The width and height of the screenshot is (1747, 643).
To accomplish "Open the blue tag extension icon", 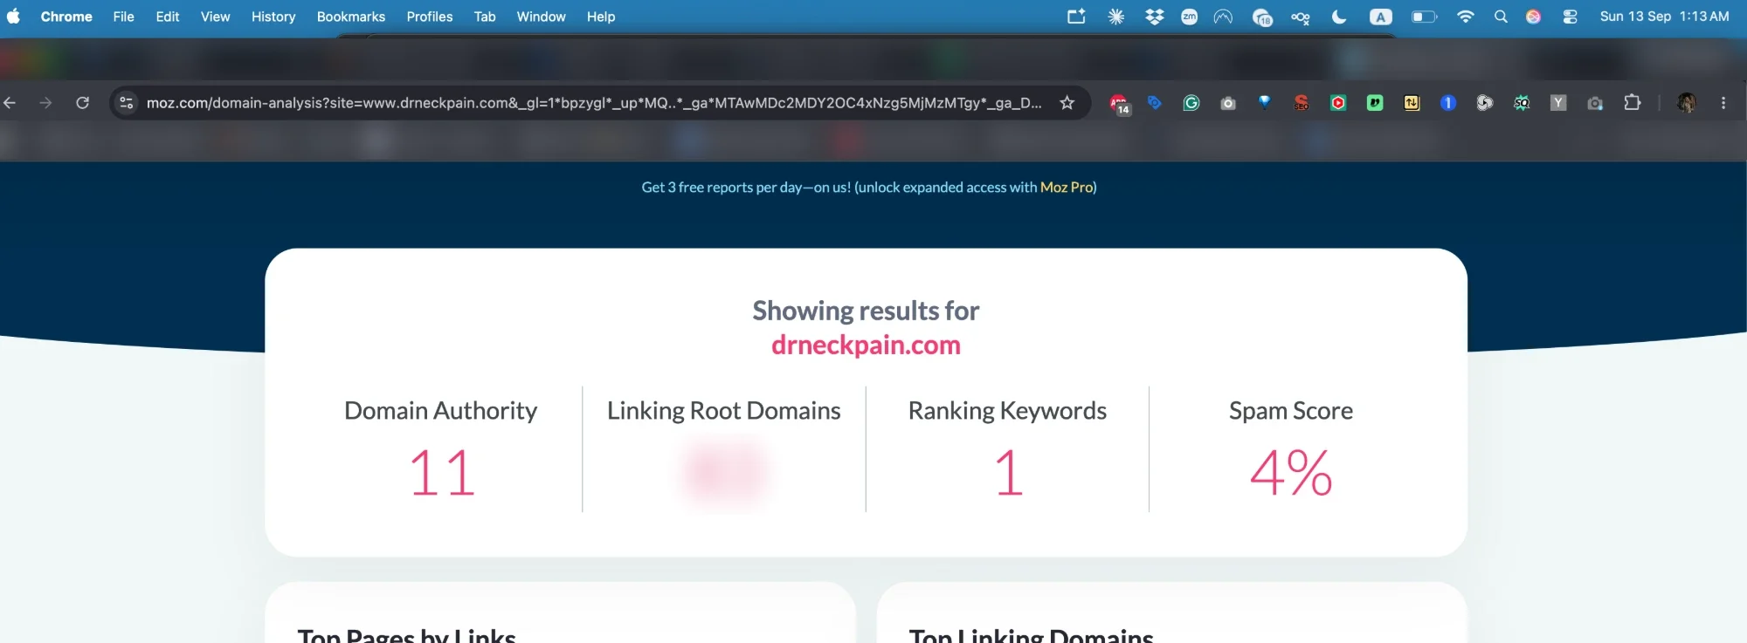I will pos(1154,103).
